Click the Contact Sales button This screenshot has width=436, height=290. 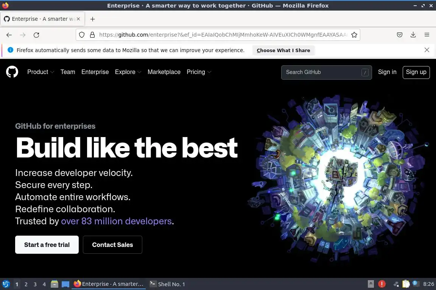pyautogui.click(x=113, y=245)
